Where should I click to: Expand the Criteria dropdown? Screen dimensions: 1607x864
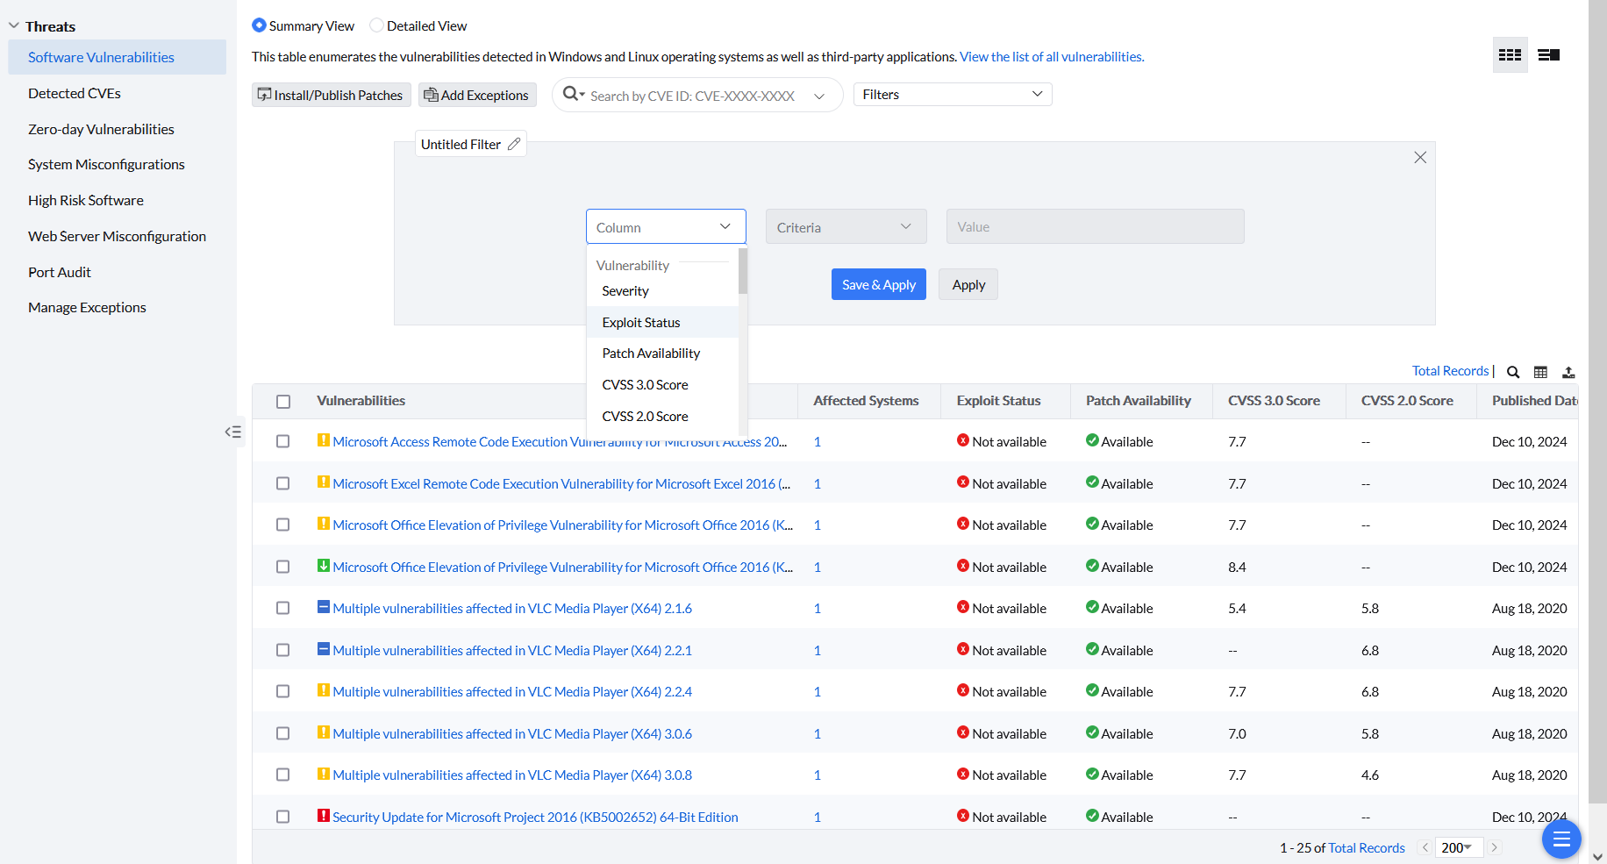tap(845, 227)
